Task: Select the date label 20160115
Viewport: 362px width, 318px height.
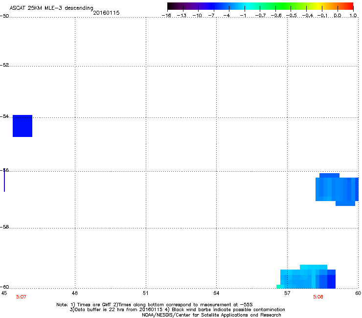Action: click(x=106, y=13)
